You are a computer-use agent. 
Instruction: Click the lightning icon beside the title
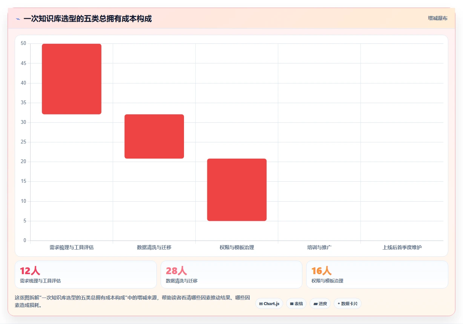(x=18, y=19)
